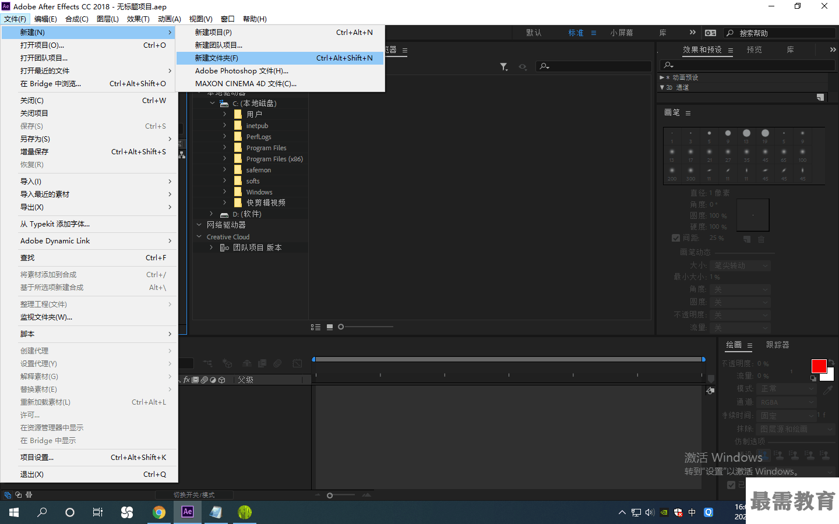This screenshot has height=524, width=839.
Task: Click the delete brush trash icon
Action: 761,239
